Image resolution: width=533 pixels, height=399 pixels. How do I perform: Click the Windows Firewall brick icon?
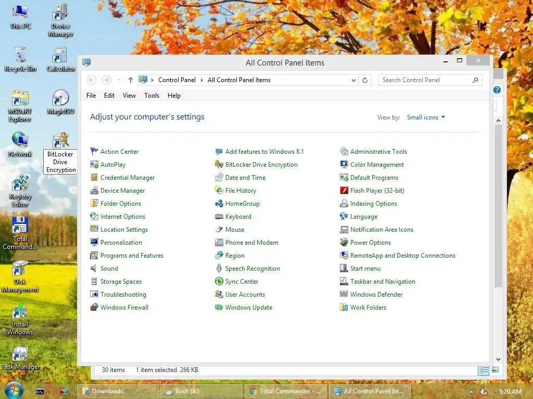click(x=94, y=308)
